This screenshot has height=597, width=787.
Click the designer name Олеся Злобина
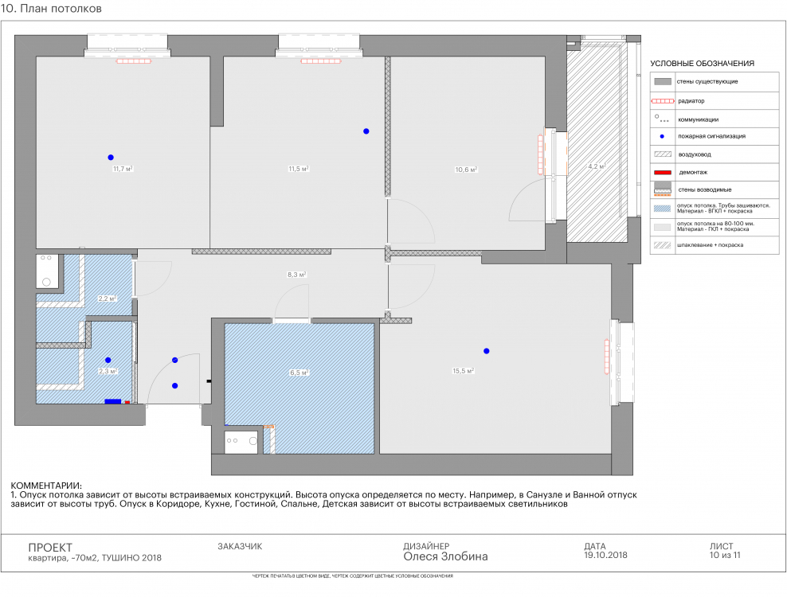pos(445,557)
